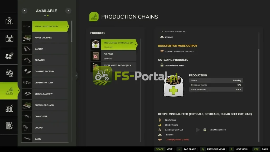Click the products list scrollbar
270x152 pixels.
(x=141, y=90)
